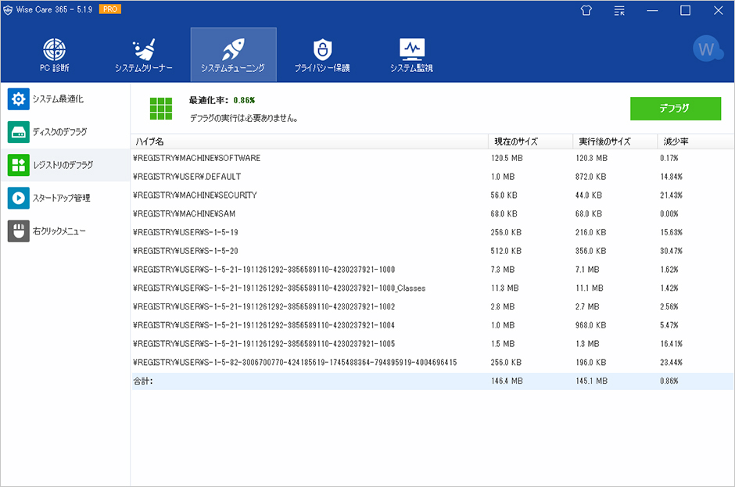
Task: Open the PC診断 tab
Action: [x=55, y=55]
